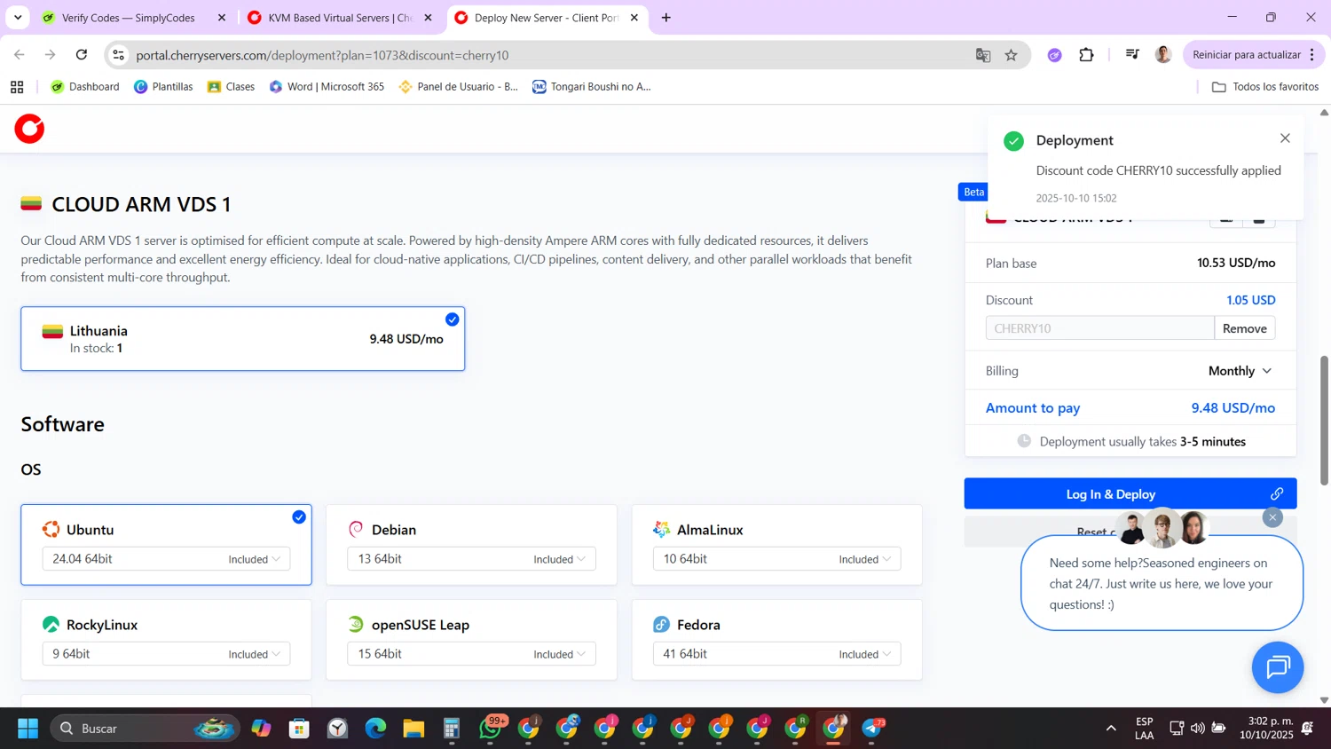The height and width of the screenshot is (749, 1331).
Task: Open Telegram from the taskbar
Action: [x=872, y=729]
